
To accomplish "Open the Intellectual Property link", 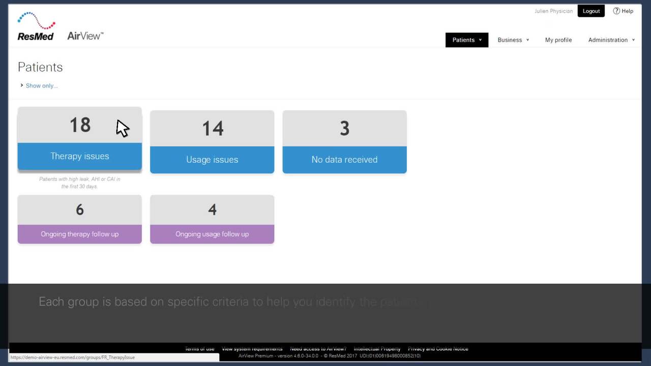I will point(377,349).
